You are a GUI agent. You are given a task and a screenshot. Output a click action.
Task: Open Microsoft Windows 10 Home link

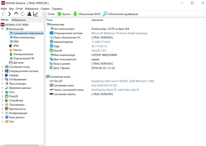pos(119,33)
